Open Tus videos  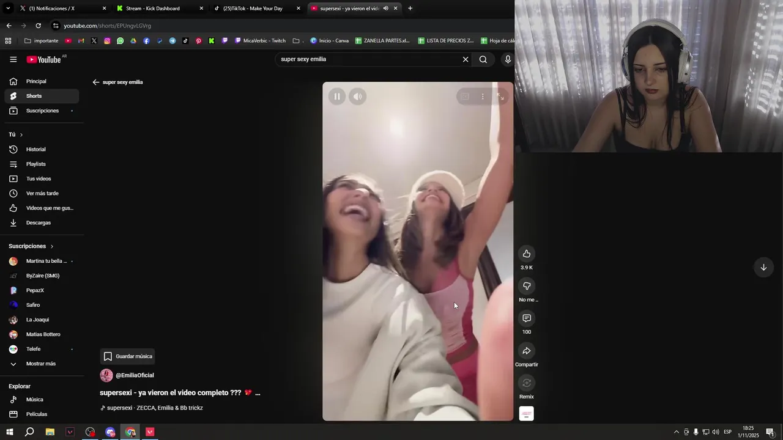[42, 178]
